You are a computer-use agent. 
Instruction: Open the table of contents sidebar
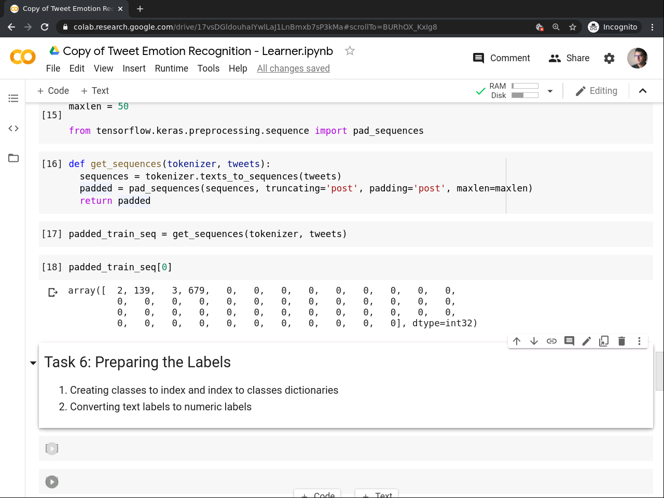(13, 98)
